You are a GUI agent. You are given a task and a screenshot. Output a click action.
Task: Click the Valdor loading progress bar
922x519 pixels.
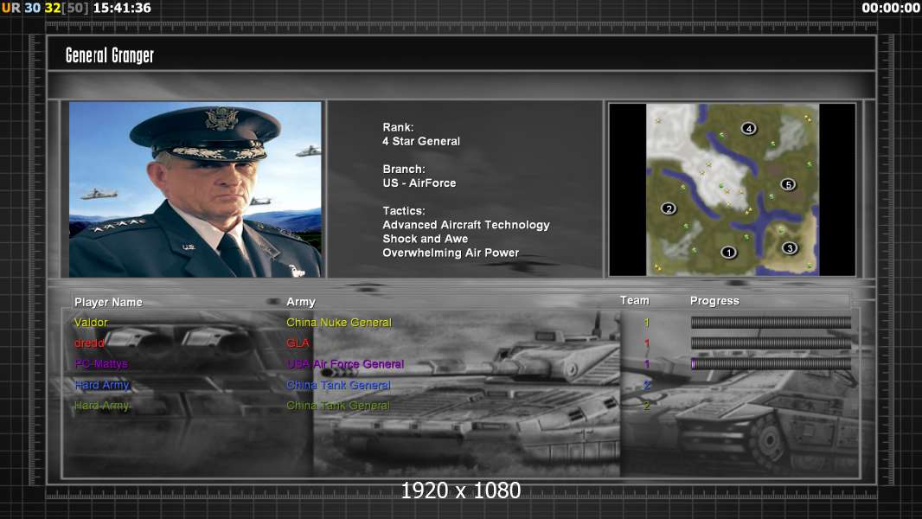[771, 322]
